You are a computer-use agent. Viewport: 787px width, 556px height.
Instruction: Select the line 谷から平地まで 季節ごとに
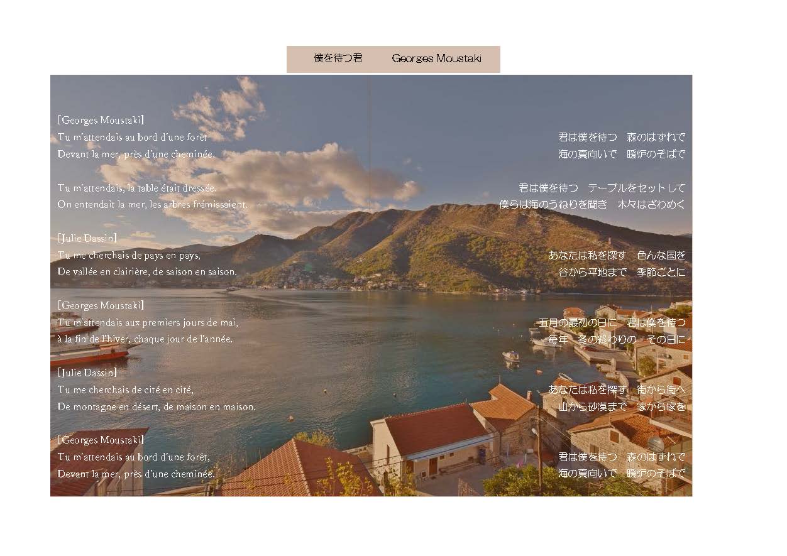(621, 272)
